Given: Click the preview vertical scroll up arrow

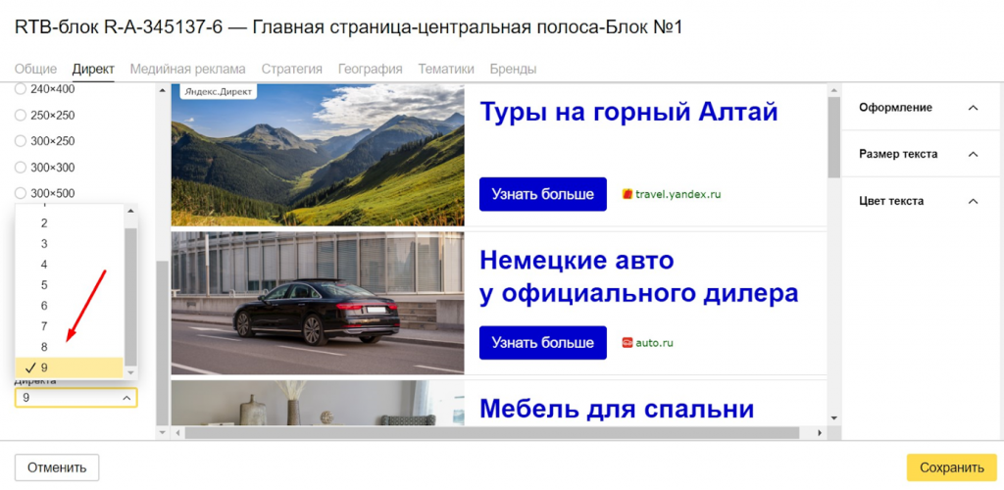Looking at the screenshot, I should pyautogui.click(x=833, y=89).
